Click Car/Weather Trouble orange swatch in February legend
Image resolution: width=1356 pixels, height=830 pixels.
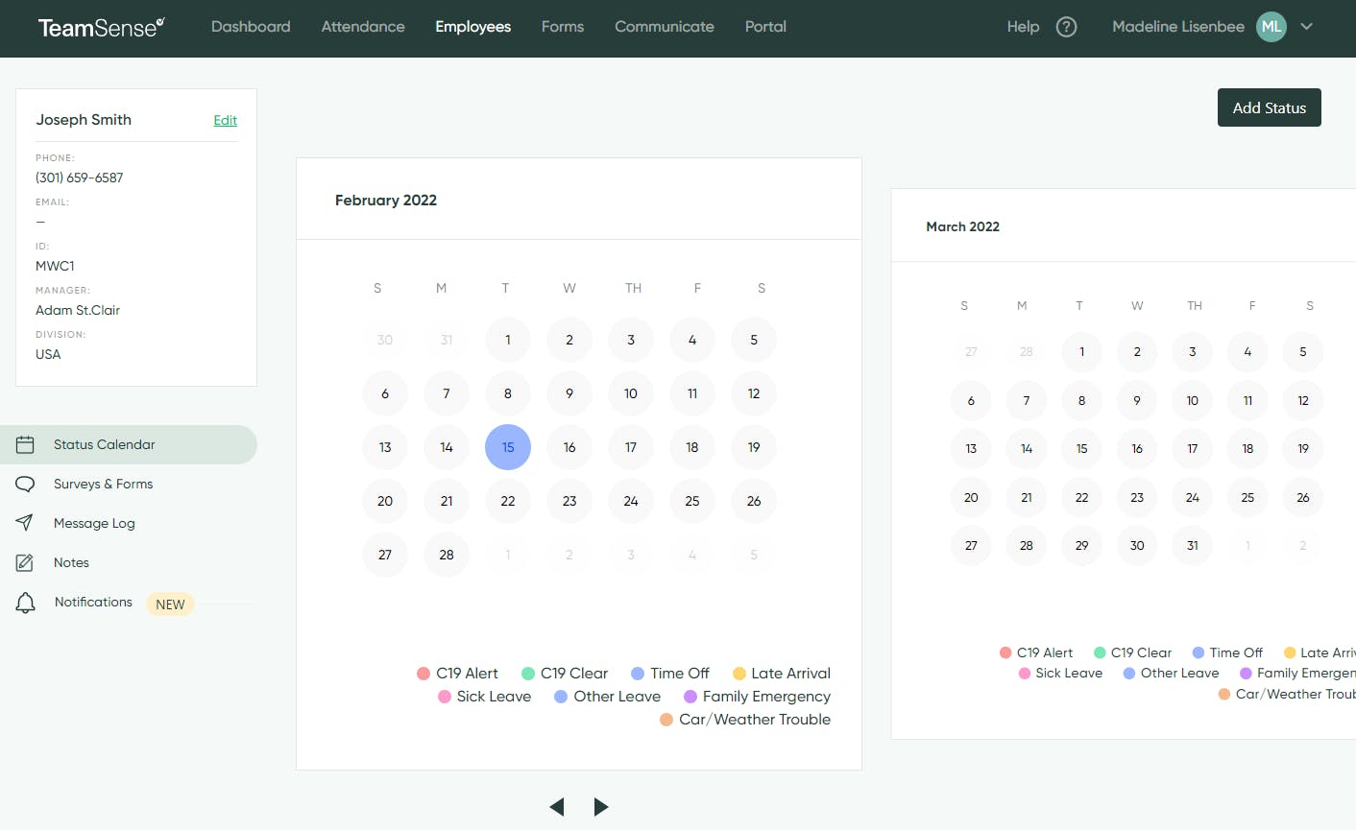click(666, 720)
